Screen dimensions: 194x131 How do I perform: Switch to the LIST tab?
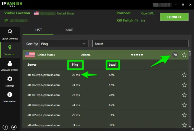38,30
